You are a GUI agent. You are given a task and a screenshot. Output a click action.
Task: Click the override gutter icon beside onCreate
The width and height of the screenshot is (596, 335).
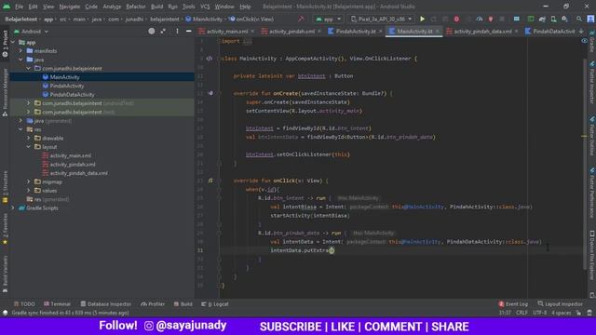pos(210,93)
